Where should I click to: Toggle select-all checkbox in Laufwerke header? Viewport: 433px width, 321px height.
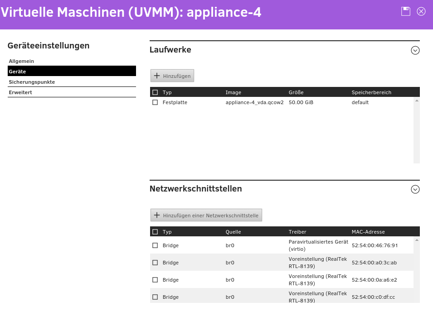point(155,92)
